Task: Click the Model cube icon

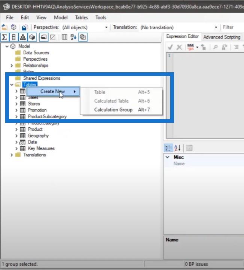Action: pos(13,46)
